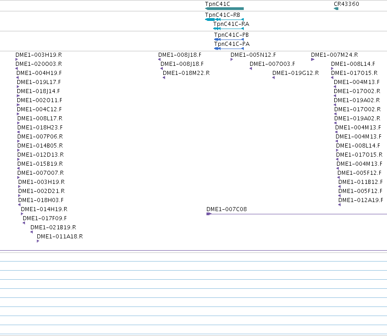Click the DME1-011A18.R feature label
Viewport: 387px width, 336px height.
click(x=60, y=237)
